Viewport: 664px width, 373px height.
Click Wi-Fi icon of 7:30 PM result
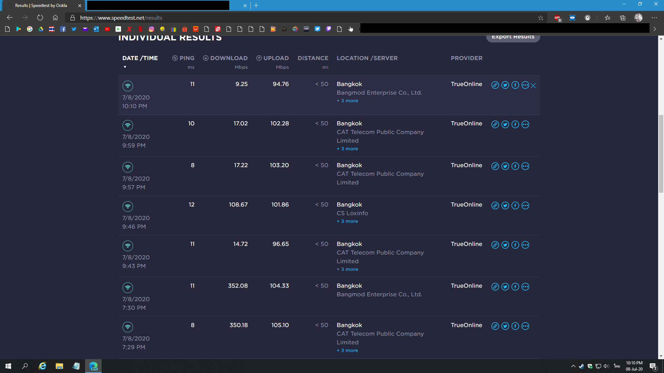click(128, 287)
